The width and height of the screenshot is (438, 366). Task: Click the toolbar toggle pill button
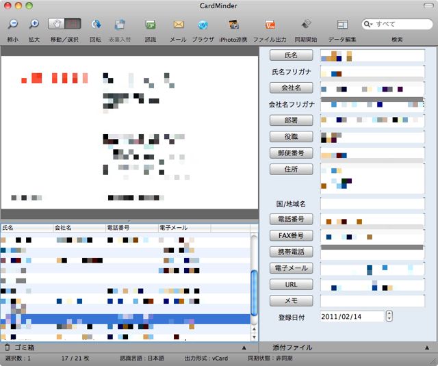pyautogui.click(x=428, y=5)
